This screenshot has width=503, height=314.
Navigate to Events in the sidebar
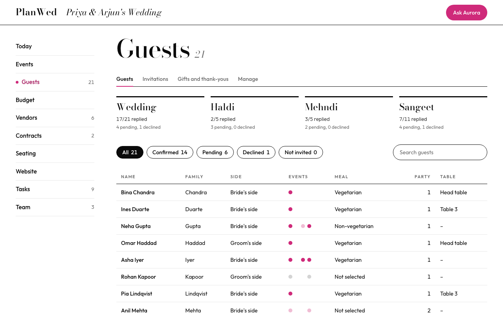55,64
